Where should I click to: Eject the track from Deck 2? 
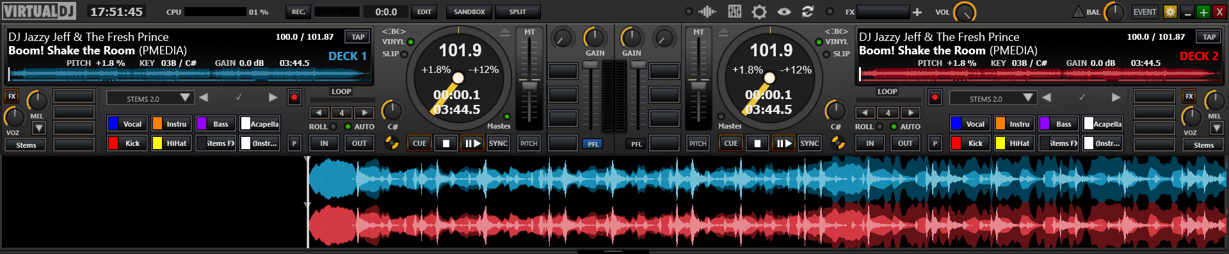coord(724,32)
